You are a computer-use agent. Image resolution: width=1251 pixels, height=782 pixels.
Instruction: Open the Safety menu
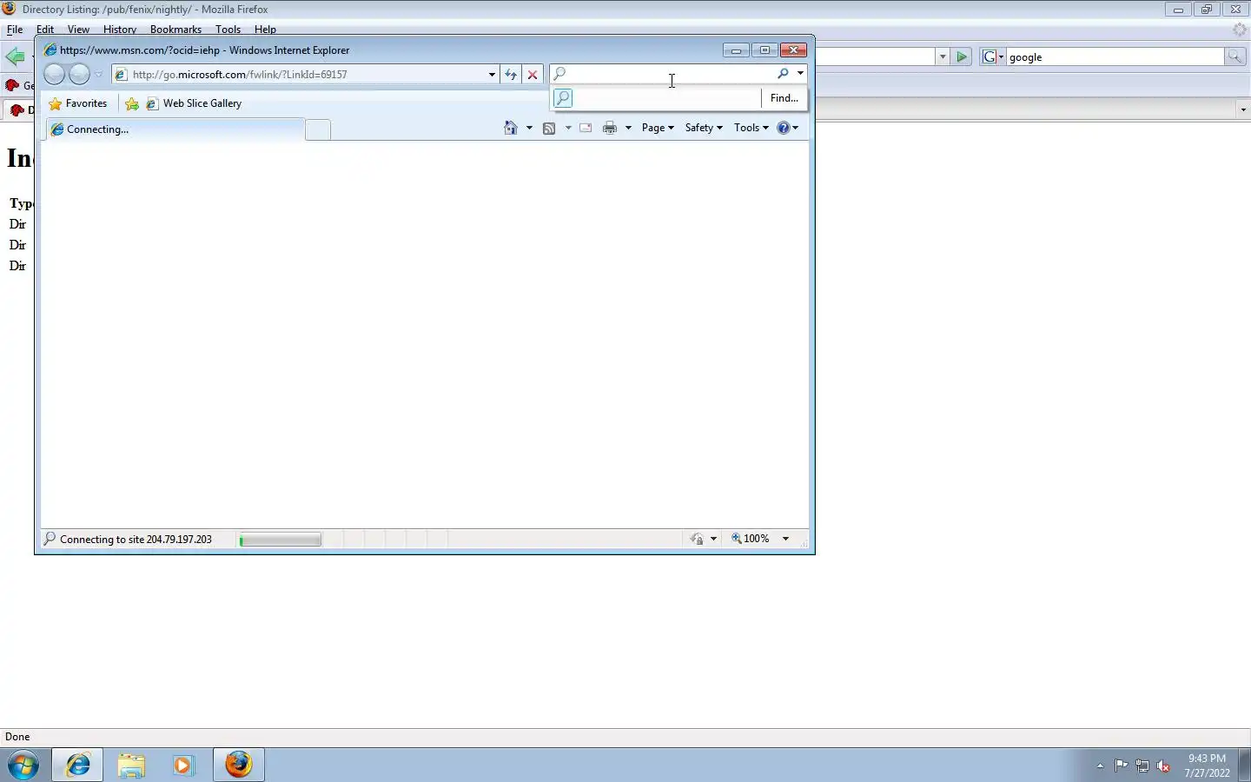pos(704,128)
